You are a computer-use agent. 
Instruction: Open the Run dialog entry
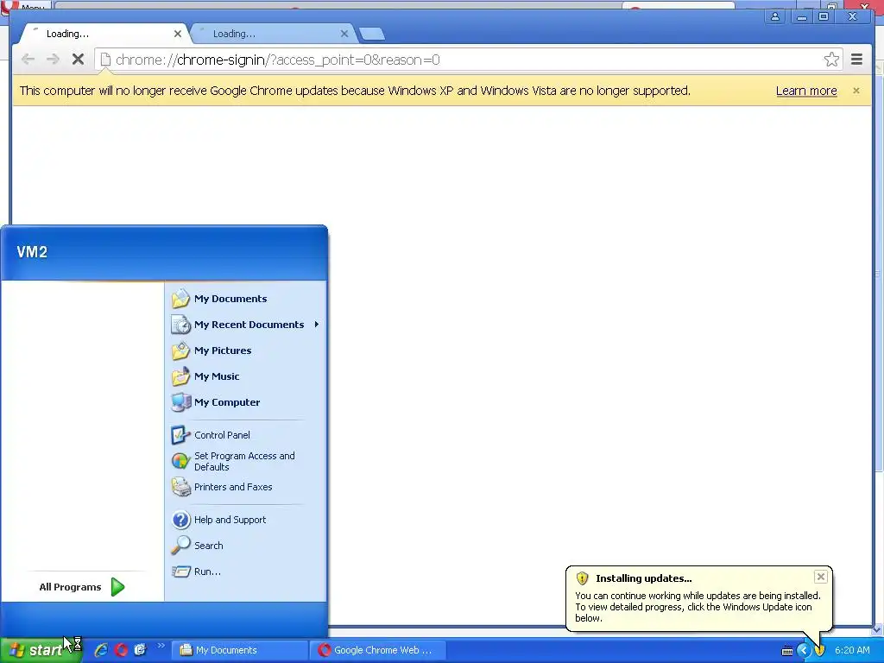[246, 571]
